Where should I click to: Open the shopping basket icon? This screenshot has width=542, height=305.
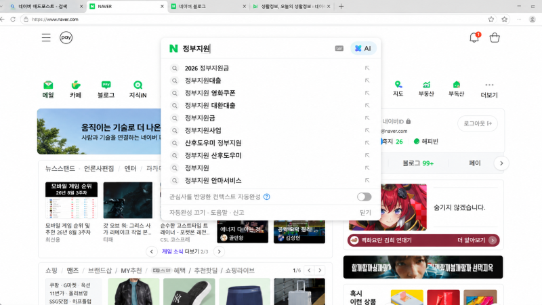[495, 37]
